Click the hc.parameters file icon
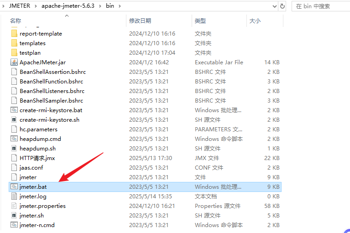 tap(14, 129)
